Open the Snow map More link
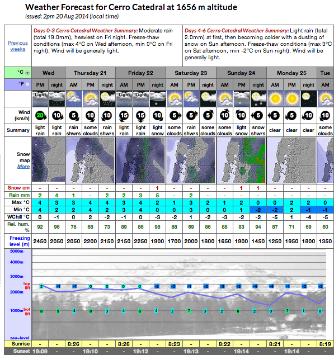This screenshot has height=355, width=334. [x=23, y=167]
